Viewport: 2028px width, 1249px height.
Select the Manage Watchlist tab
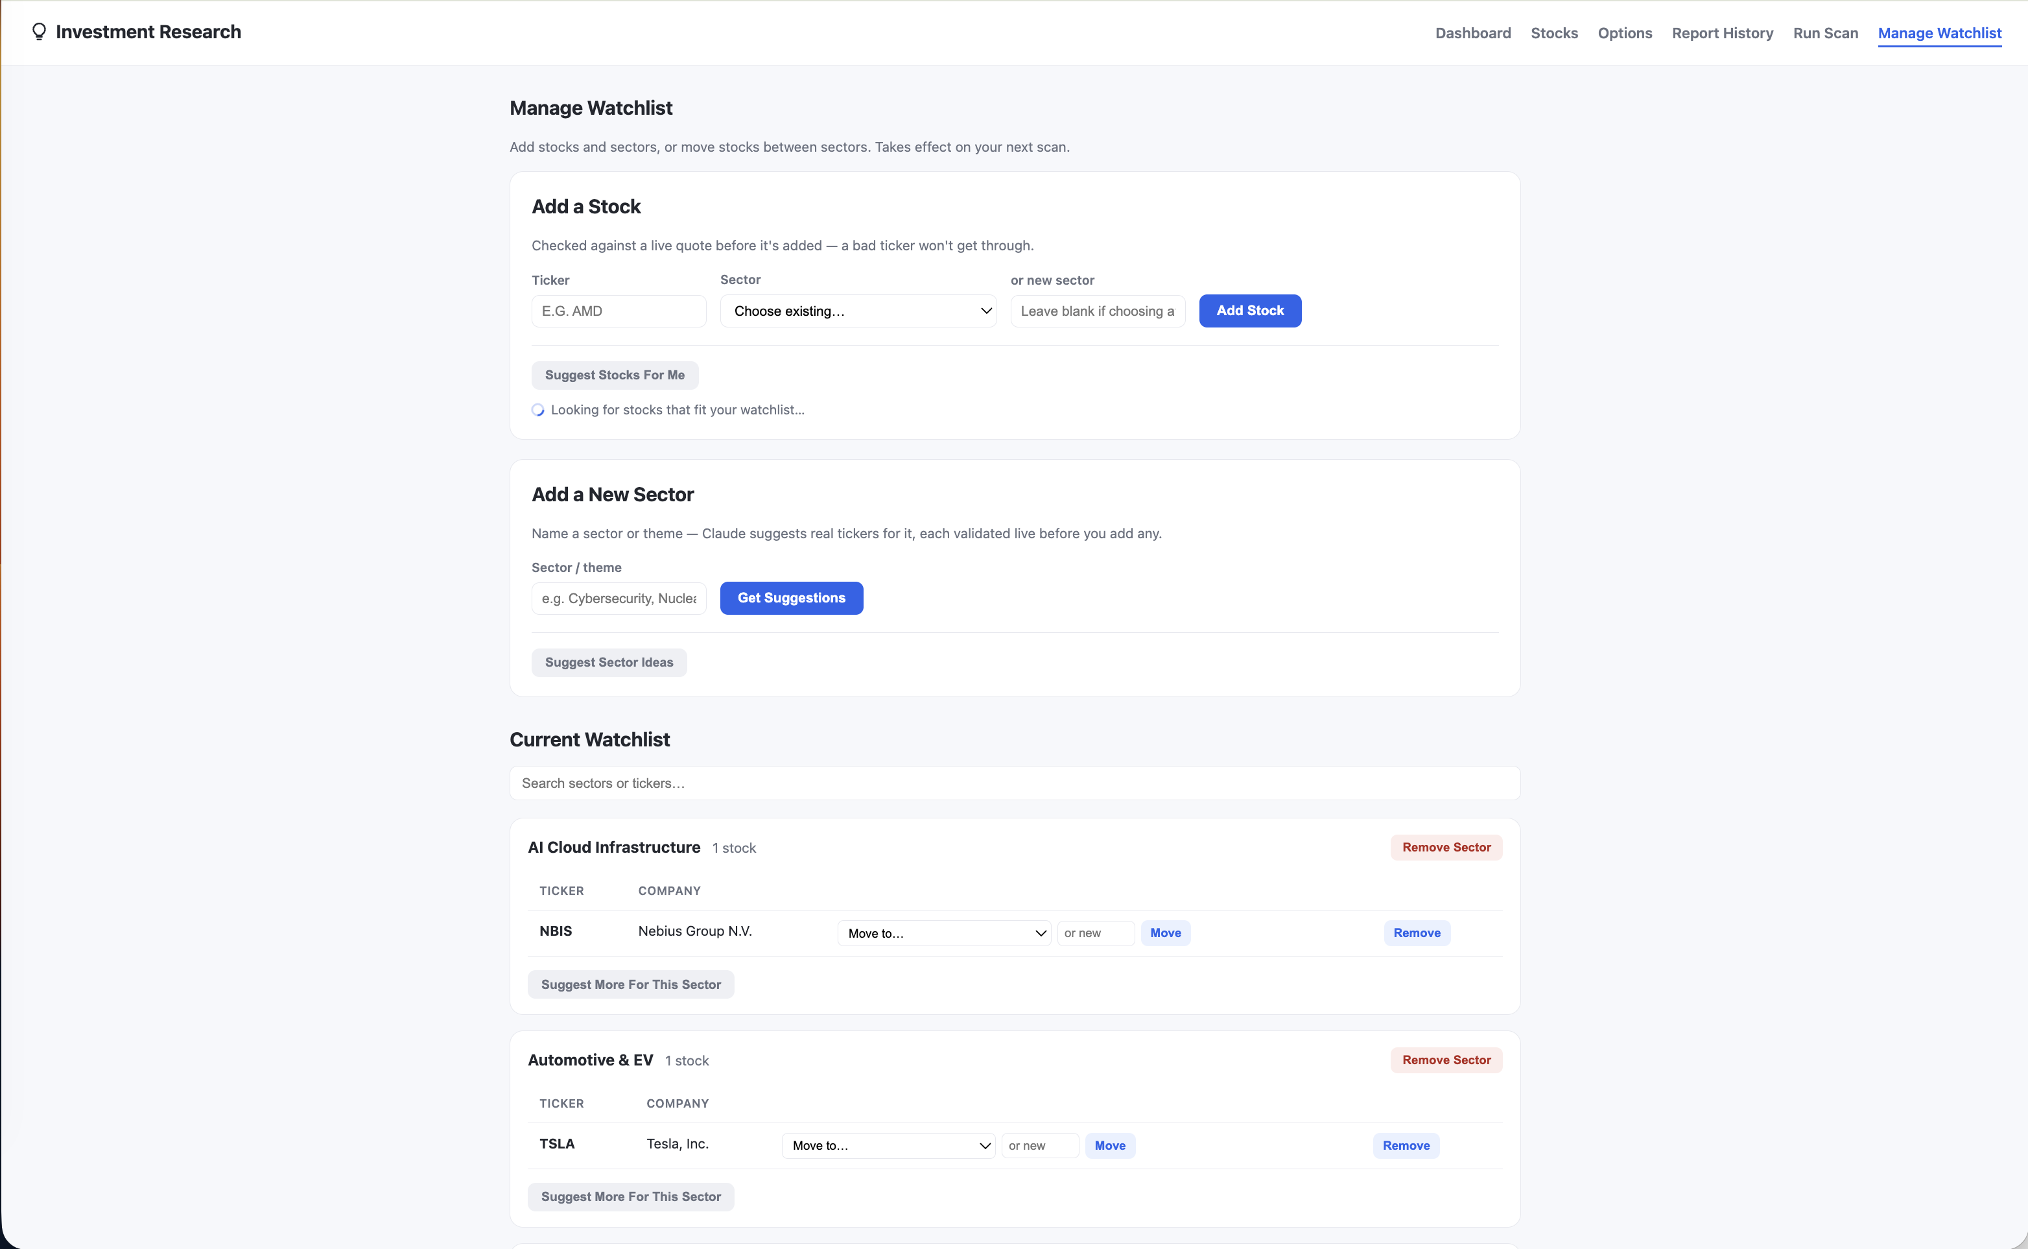point(1939,33)
